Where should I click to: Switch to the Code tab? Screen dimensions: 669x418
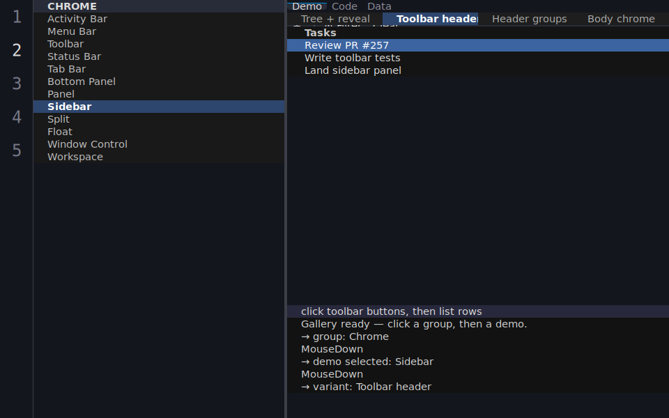click(x=344, y=6)
